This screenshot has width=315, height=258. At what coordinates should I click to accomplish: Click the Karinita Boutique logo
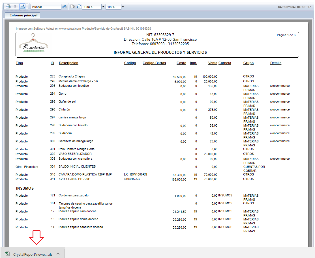[x=34, y=43]
